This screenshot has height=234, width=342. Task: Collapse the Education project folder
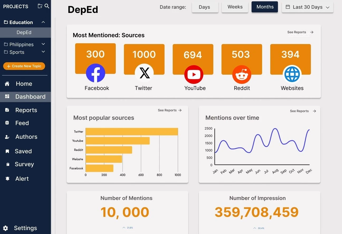43,22
